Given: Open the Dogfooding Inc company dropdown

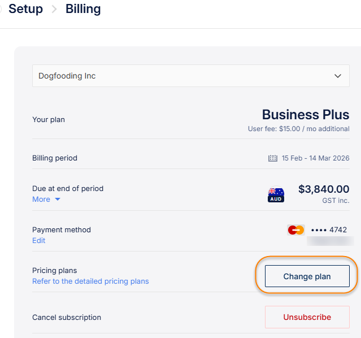Looking at the screenshot, I should [190, 76].
